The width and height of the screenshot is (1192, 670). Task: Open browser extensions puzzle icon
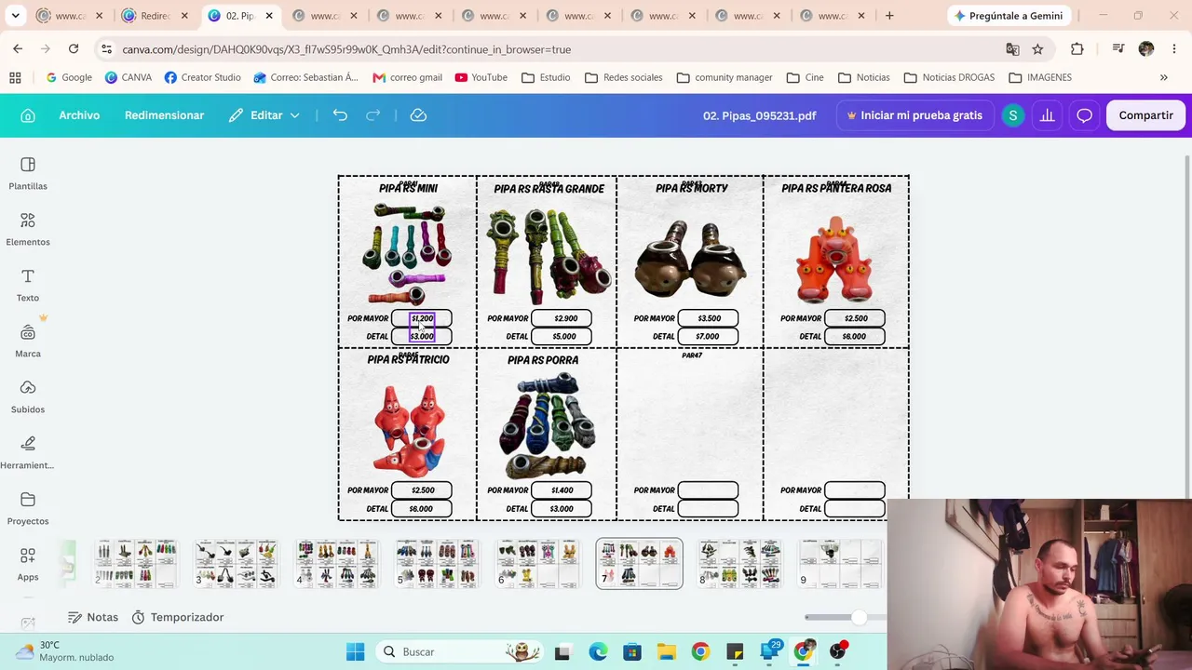1077,49
